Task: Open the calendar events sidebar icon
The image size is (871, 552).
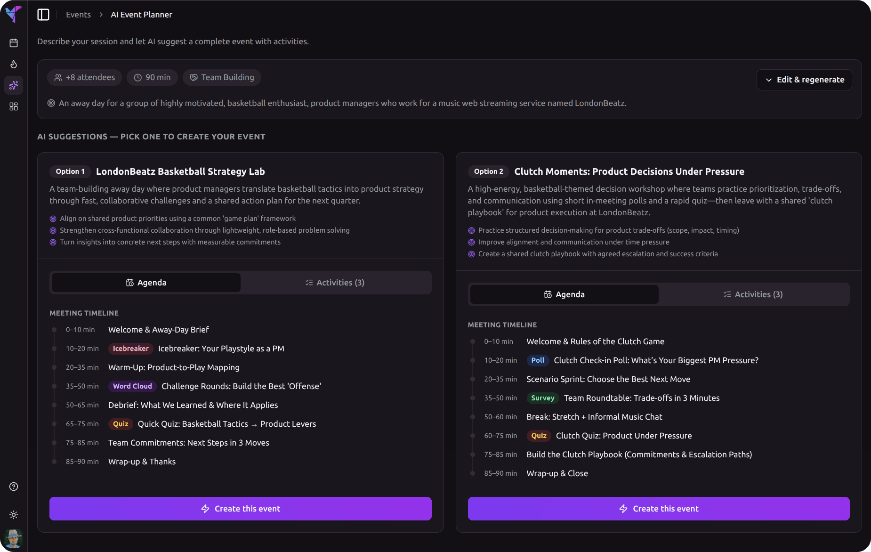Action: coord(14,43)
